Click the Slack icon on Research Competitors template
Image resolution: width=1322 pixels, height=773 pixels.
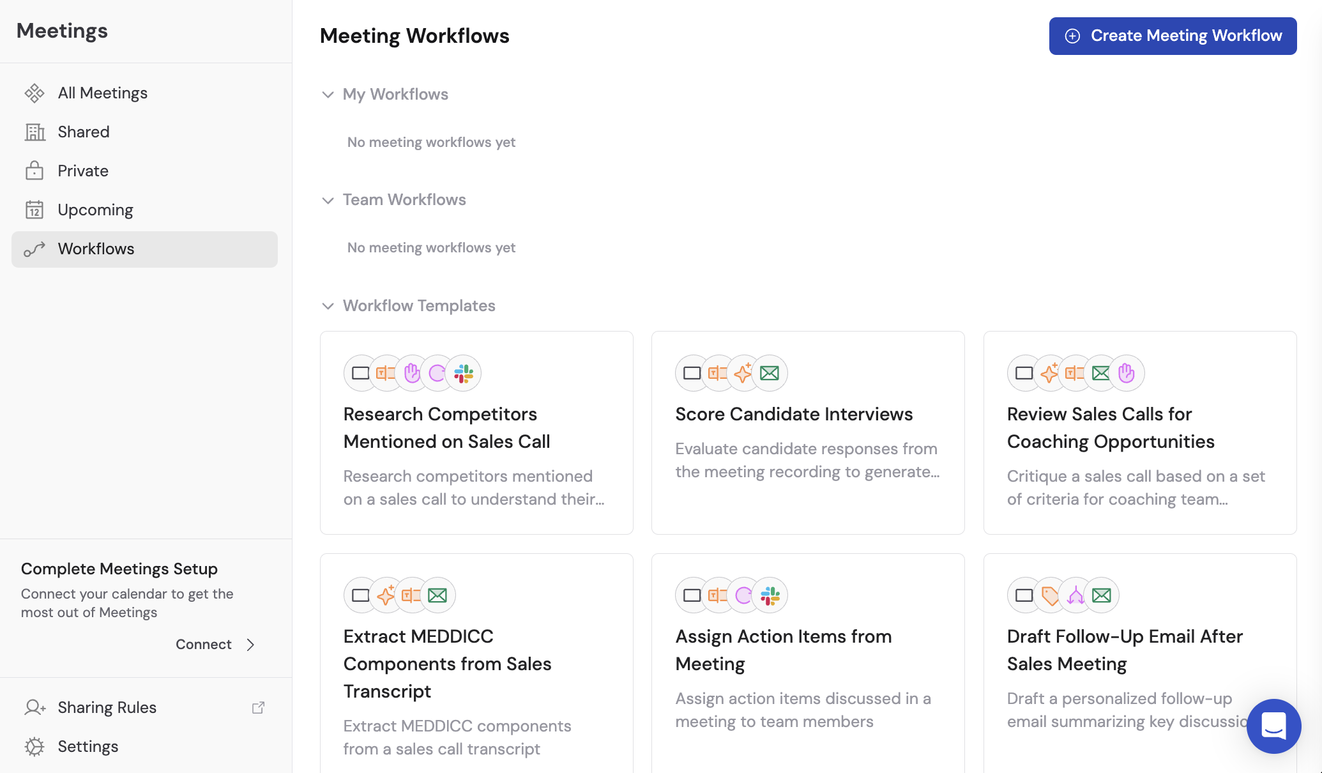(463, 373)
